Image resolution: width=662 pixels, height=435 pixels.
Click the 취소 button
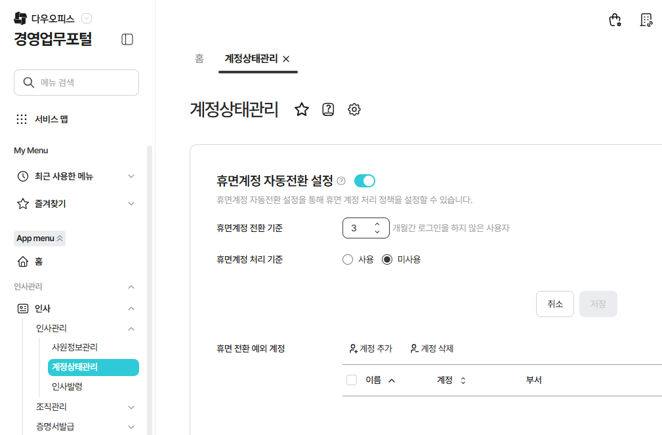point(555,304)
